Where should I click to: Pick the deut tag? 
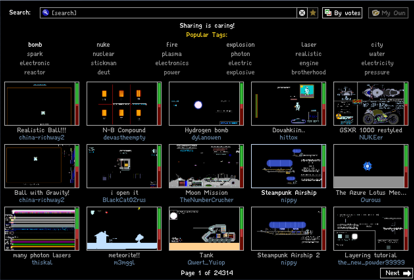[x=103, y=72]
